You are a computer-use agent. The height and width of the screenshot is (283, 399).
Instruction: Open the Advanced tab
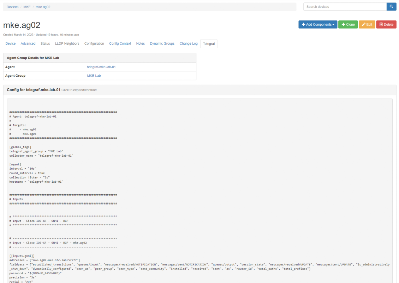tap(28, 44)
